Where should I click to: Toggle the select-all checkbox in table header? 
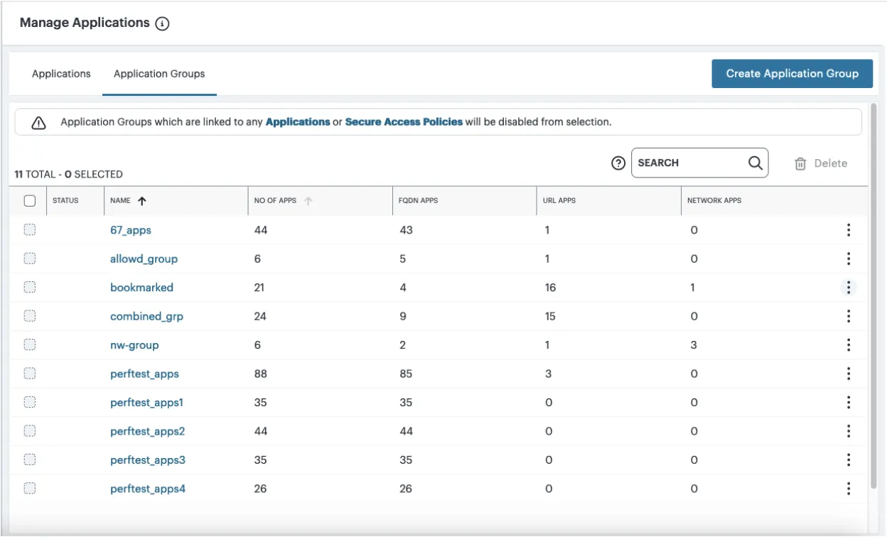click(x=30, y=201)
